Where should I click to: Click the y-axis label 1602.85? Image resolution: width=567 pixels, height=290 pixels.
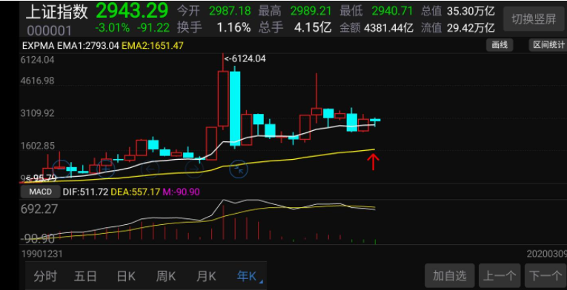(38, 146)
